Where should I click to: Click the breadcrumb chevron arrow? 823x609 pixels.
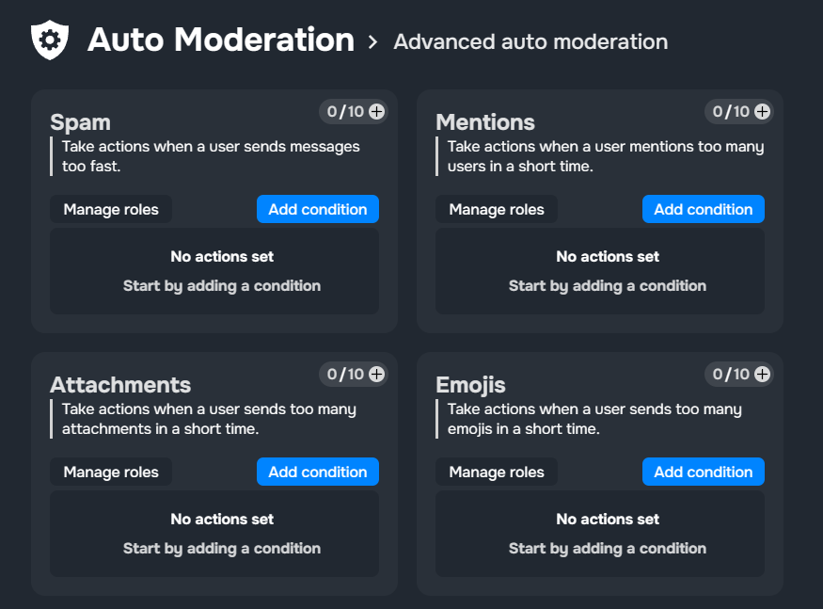[x=373, y=42]
